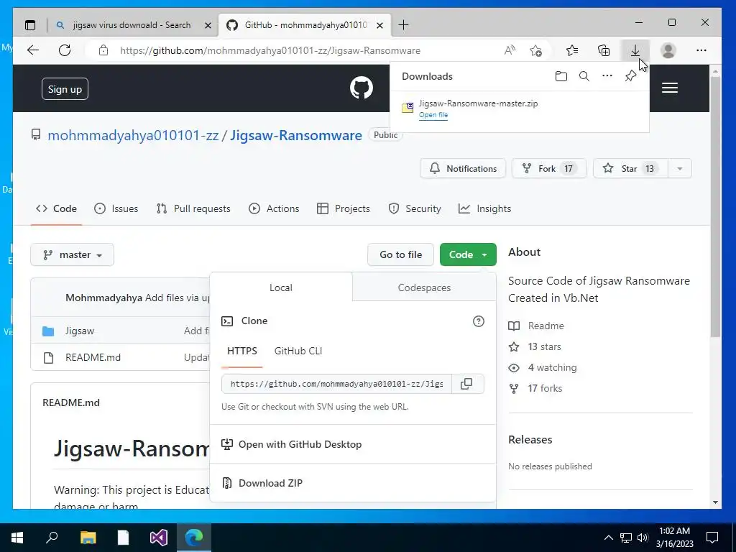
Task: Toggle the Downloads toolbar icon
Action: click(x=635, y=50)
